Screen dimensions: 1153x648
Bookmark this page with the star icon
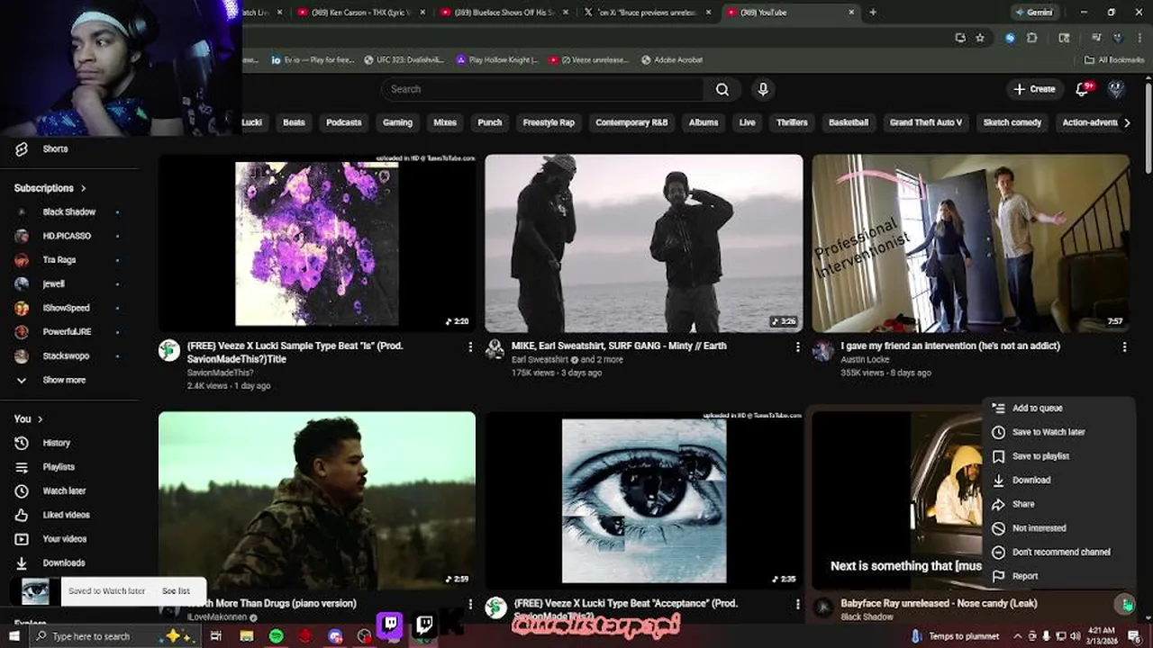(980, 38)
